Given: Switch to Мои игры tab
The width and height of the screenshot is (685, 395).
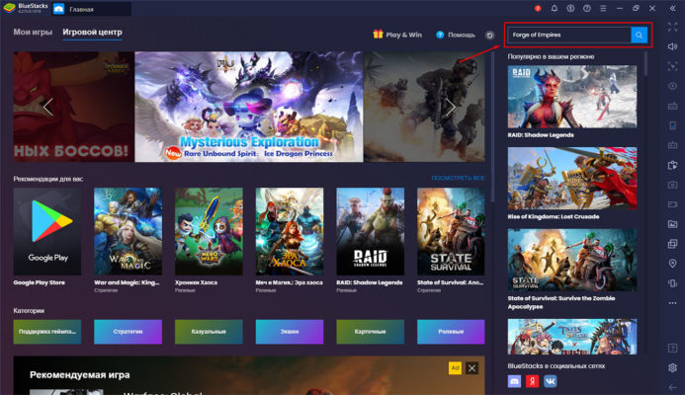Looking at the screenshot, I should pyautogui.click(x=33, y=32).
